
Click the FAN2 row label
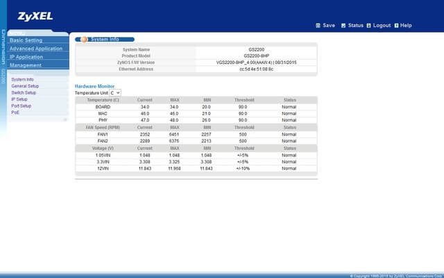click(103, 141)
